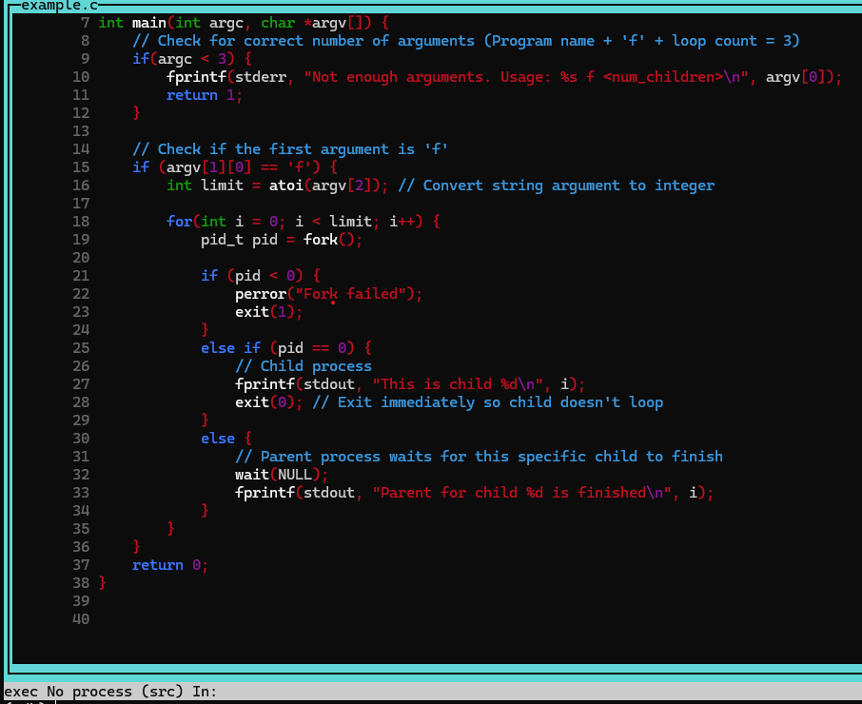
Task: Click comment 'Convert string argument to integer'
Action: [557, 186]
